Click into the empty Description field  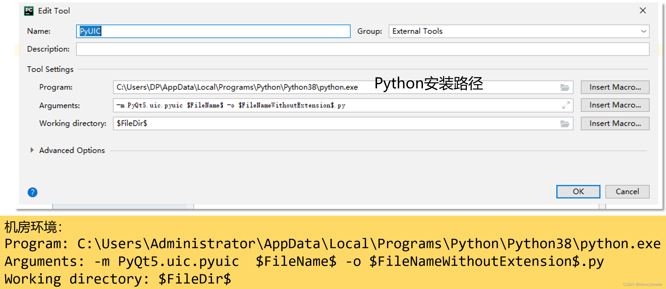(363, 49)
